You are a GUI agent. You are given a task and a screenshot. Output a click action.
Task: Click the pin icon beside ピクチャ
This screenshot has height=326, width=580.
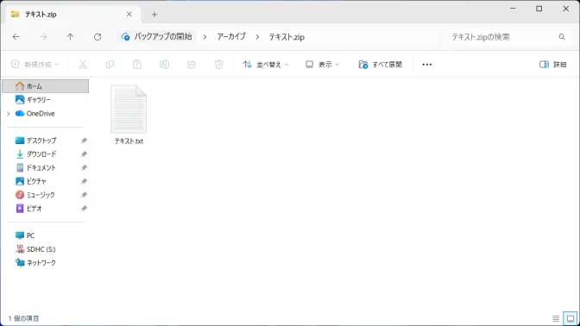pos(84,181)
